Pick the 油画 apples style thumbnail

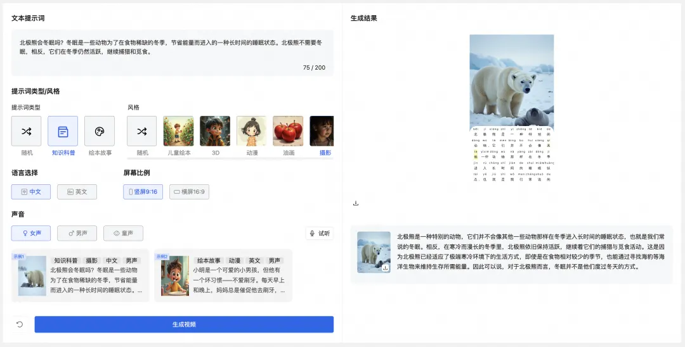click(289, 131)
